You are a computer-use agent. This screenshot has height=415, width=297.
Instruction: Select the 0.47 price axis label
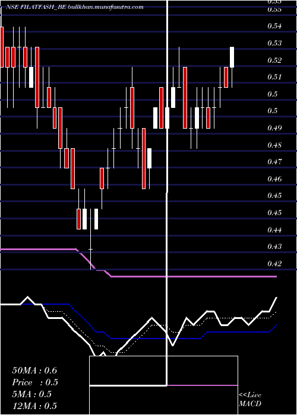(x=274, y=161)
